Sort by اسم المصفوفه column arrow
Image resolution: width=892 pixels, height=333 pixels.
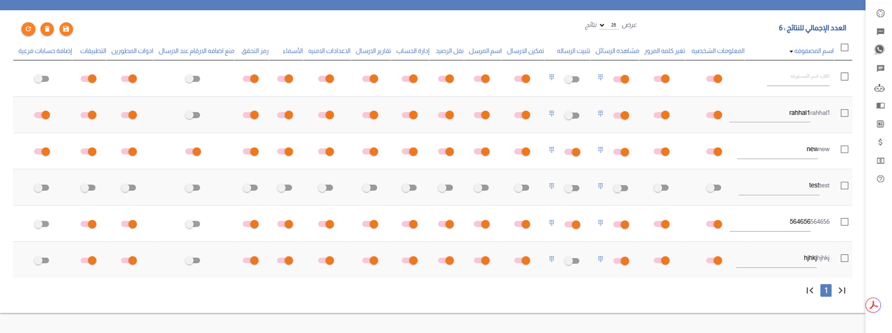(x=791, y=51)
